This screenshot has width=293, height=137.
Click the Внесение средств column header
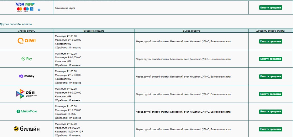point(94,31)
